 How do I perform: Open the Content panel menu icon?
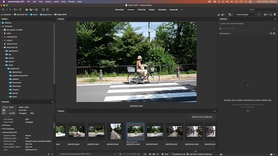tap(215, 111)
